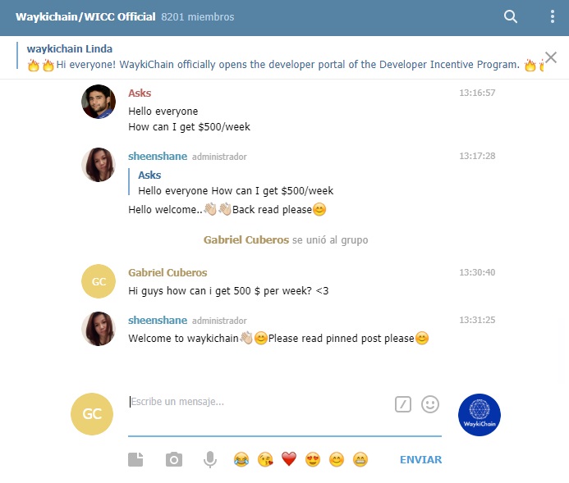Open the pinned Developer Incentive Program message
Image resolution: width=569 pixels, height=483 pixels.
[279, 57]
